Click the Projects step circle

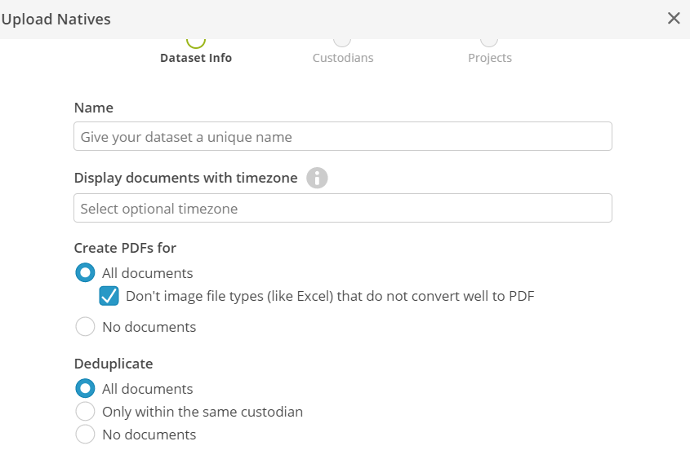coord(489,42)
